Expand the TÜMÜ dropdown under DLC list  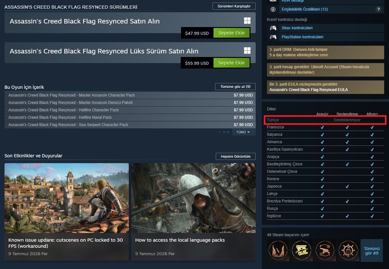coord(243,132)
